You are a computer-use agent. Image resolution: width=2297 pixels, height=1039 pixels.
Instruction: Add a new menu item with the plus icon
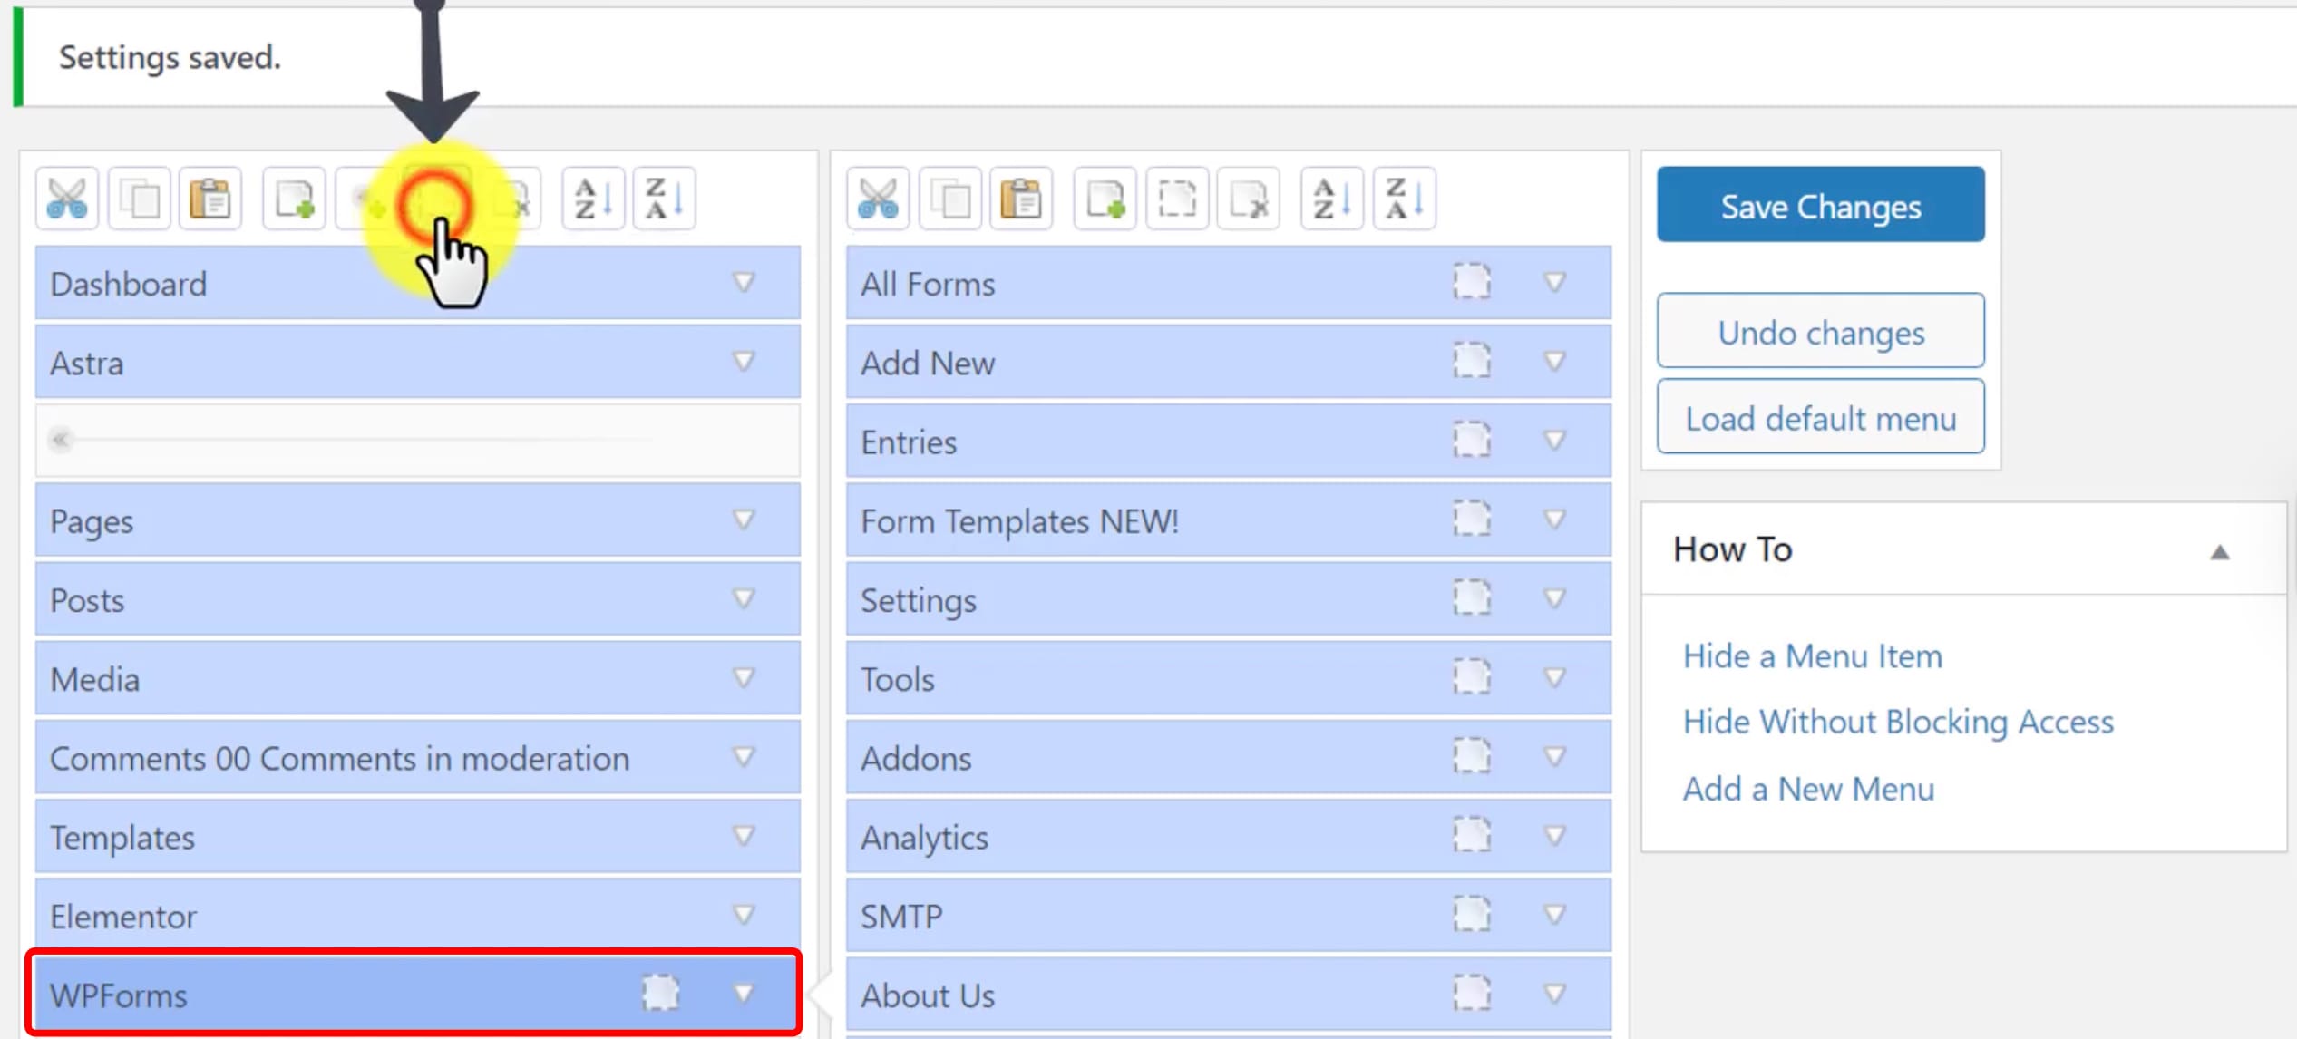pyautogui.click(x=292, y=198)
